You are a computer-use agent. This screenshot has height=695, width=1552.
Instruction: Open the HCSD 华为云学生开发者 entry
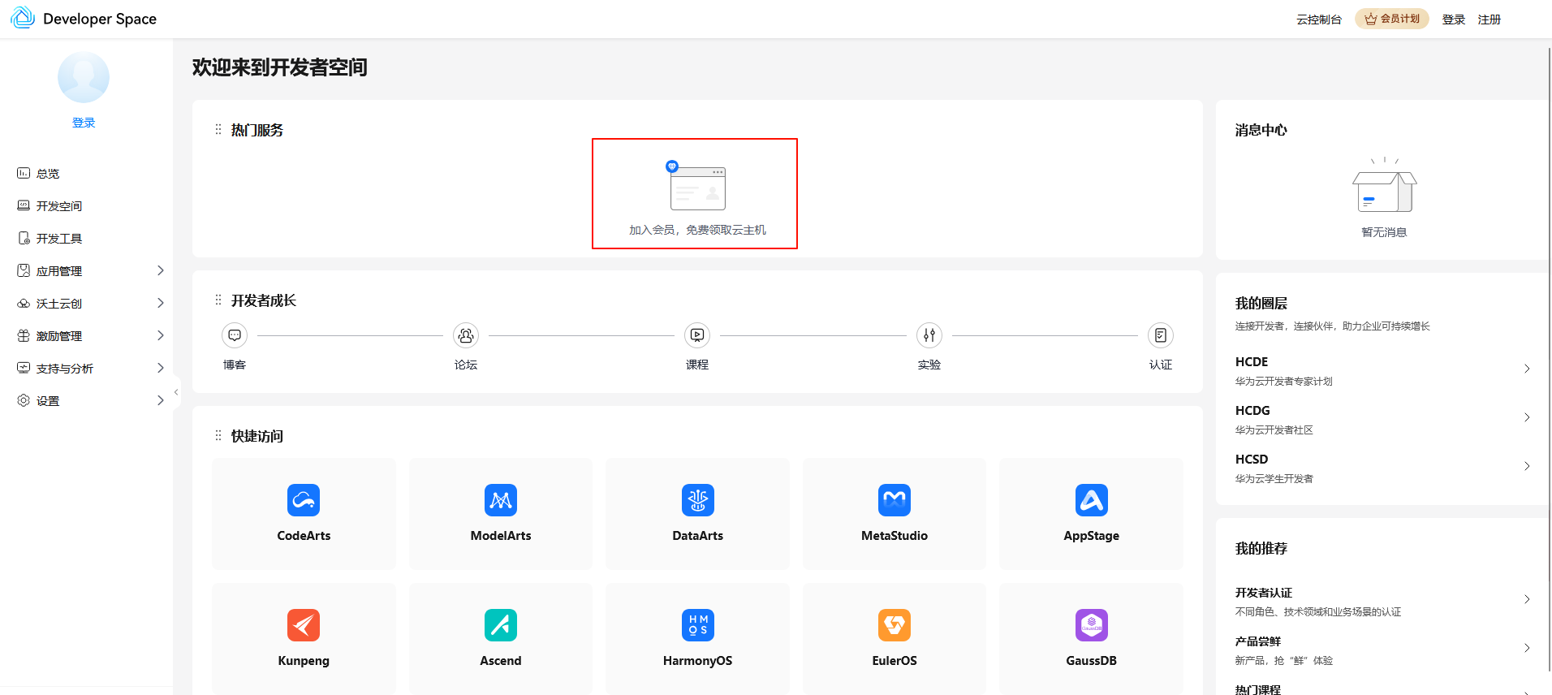1383,468
